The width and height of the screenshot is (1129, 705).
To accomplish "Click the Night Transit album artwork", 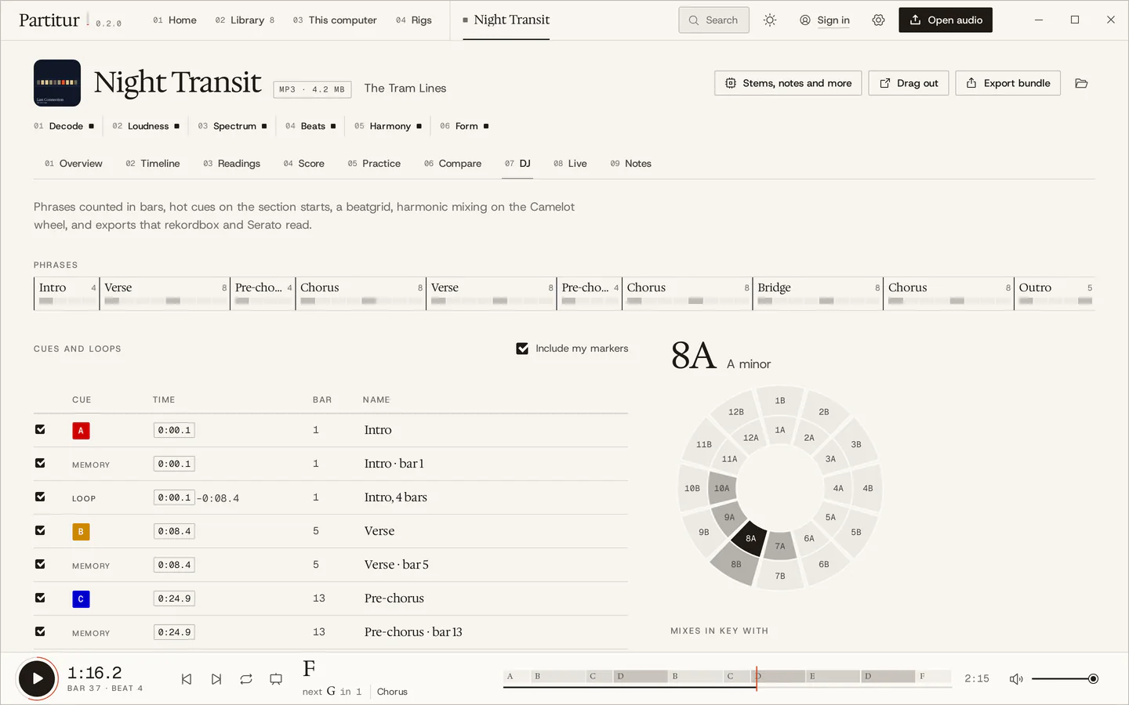I will point(57,83).
